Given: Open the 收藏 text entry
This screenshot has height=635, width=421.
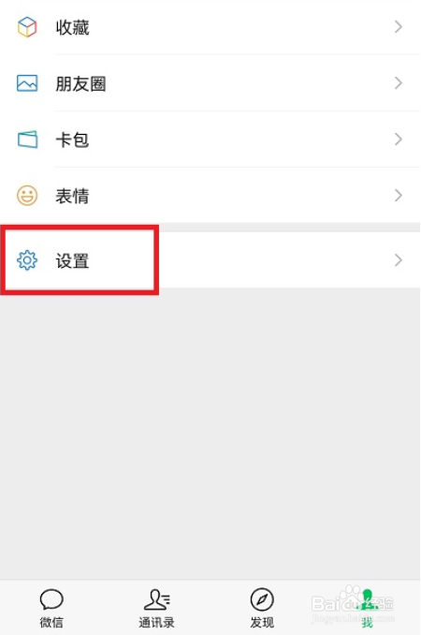Looking at the screenshot, I should (72, 27).
